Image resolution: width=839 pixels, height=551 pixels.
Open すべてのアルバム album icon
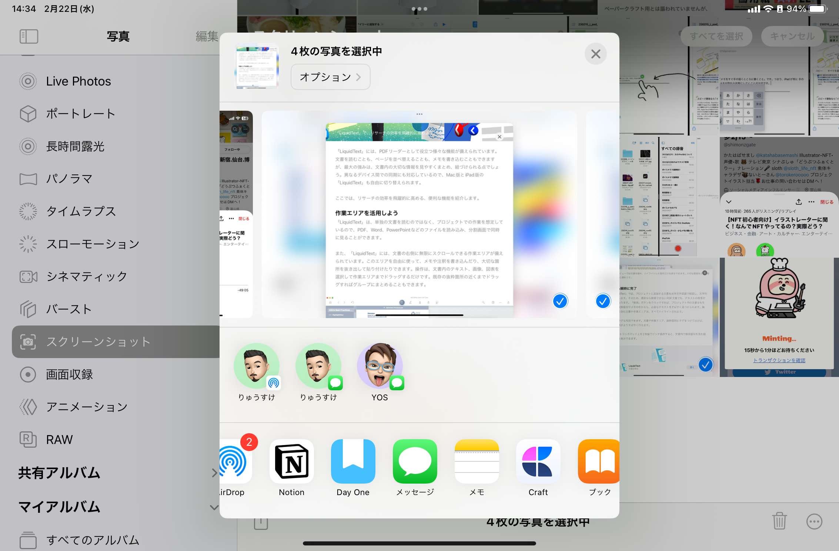28,540
